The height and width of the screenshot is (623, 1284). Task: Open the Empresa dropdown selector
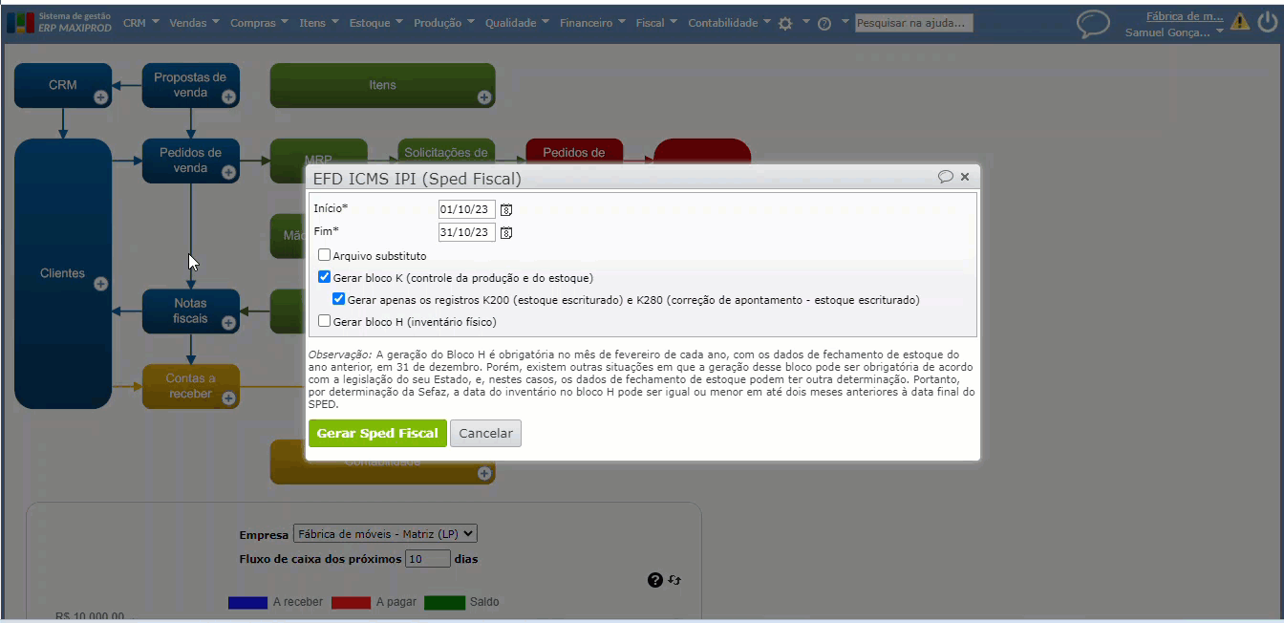click(385, 534)
